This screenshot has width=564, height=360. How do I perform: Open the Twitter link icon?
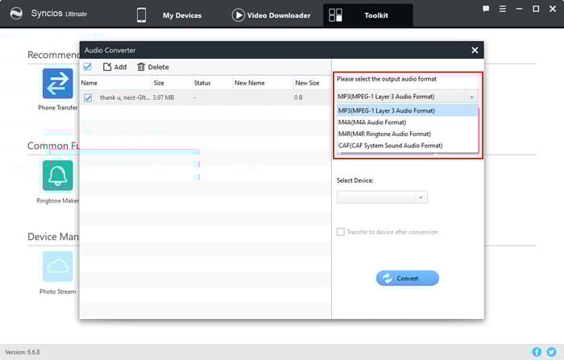[551, 352]
